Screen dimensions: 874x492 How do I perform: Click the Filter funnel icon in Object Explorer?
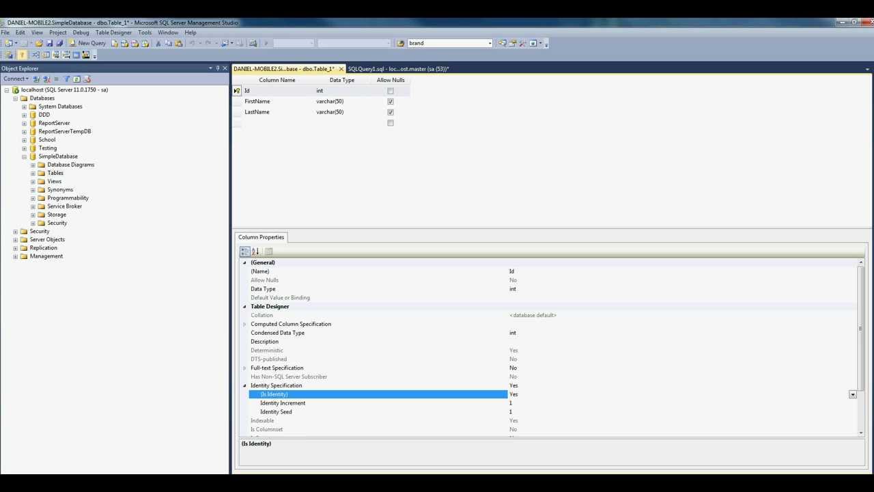[67, 79]
